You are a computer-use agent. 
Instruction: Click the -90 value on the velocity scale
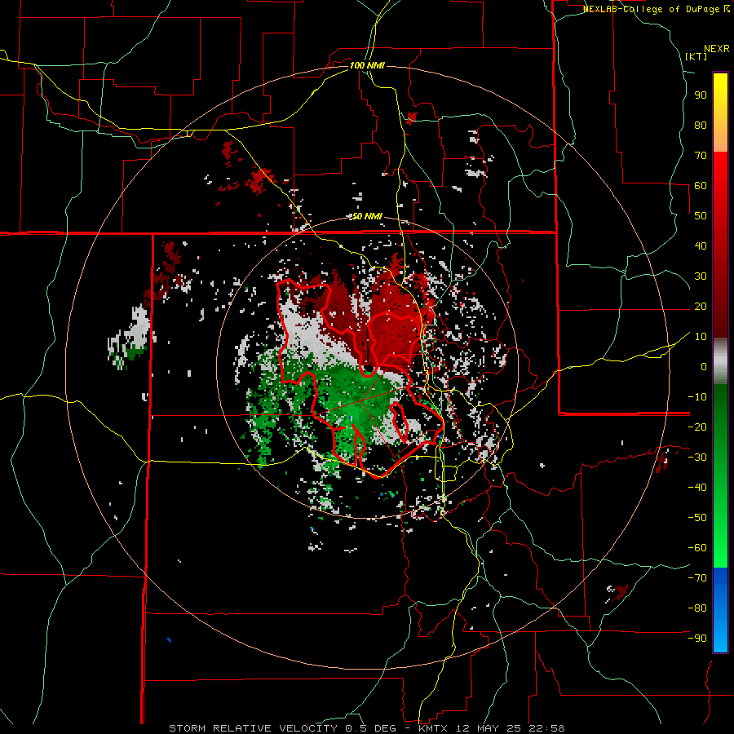tap(697, 638)
